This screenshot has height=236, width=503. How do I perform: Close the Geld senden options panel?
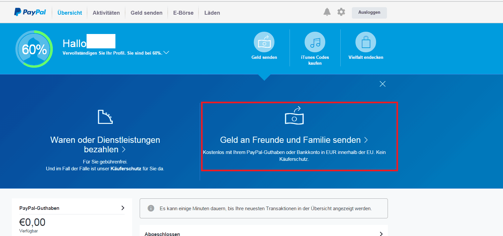[x=382, y=84]
